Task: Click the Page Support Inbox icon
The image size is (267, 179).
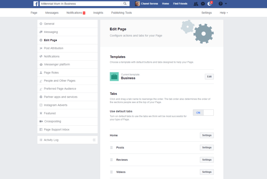Action: click(x=41, y=130)
